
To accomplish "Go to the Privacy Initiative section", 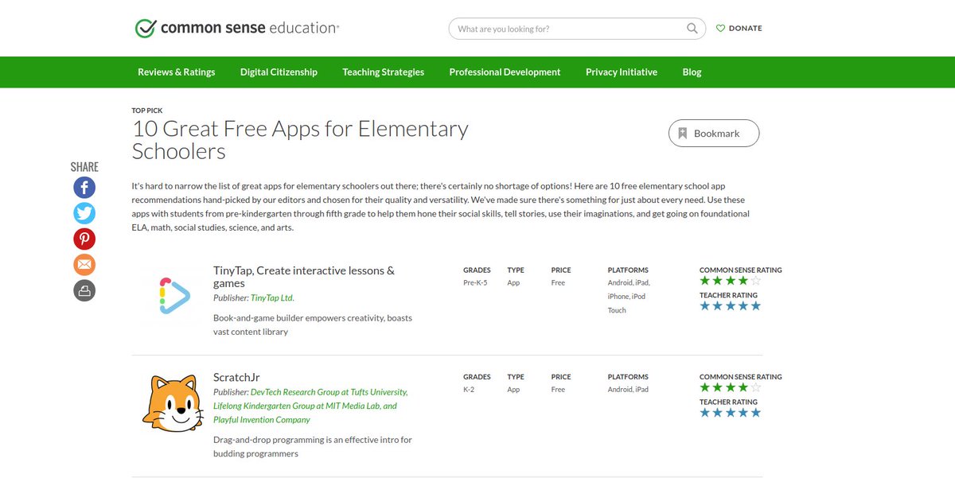I will [622, 72].
